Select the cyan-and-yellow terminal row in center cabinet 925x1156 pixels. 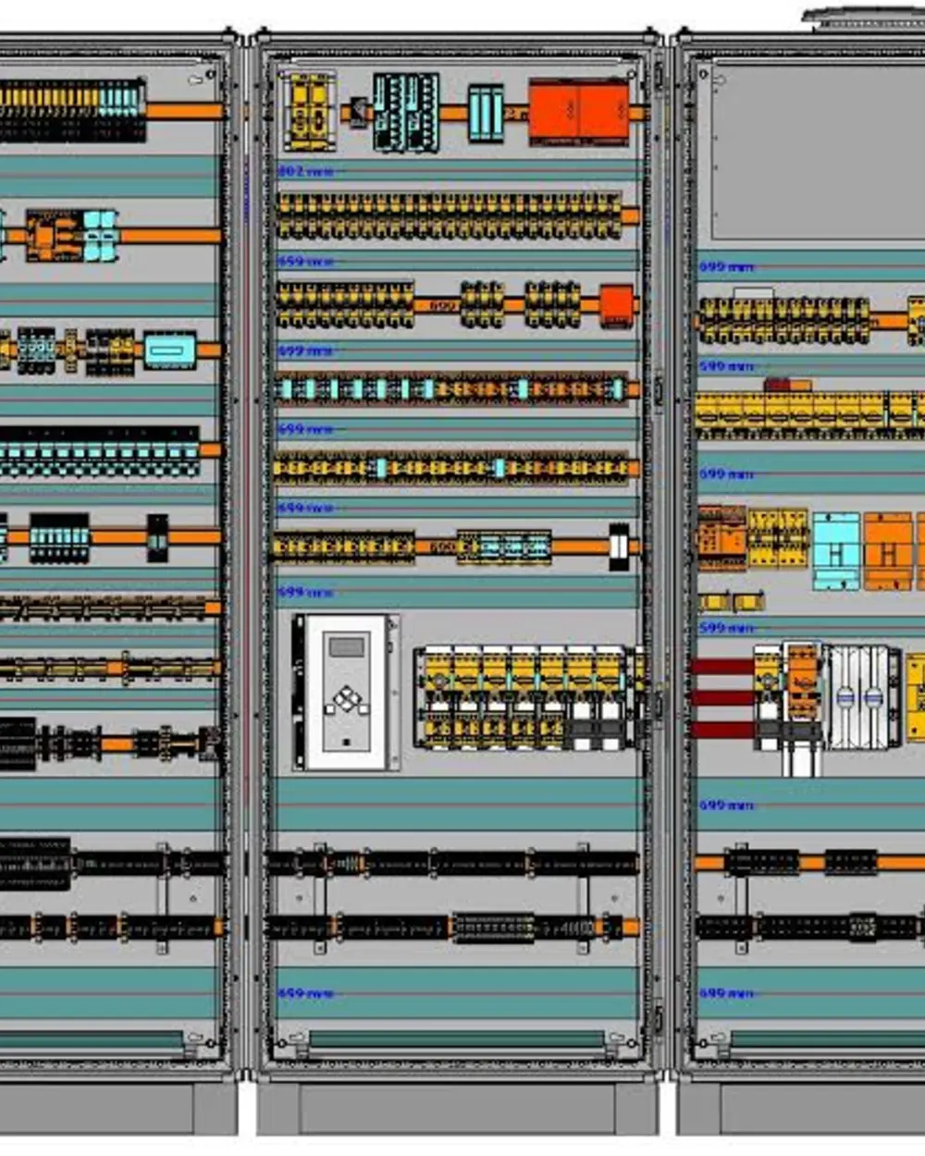click(450, 388)
